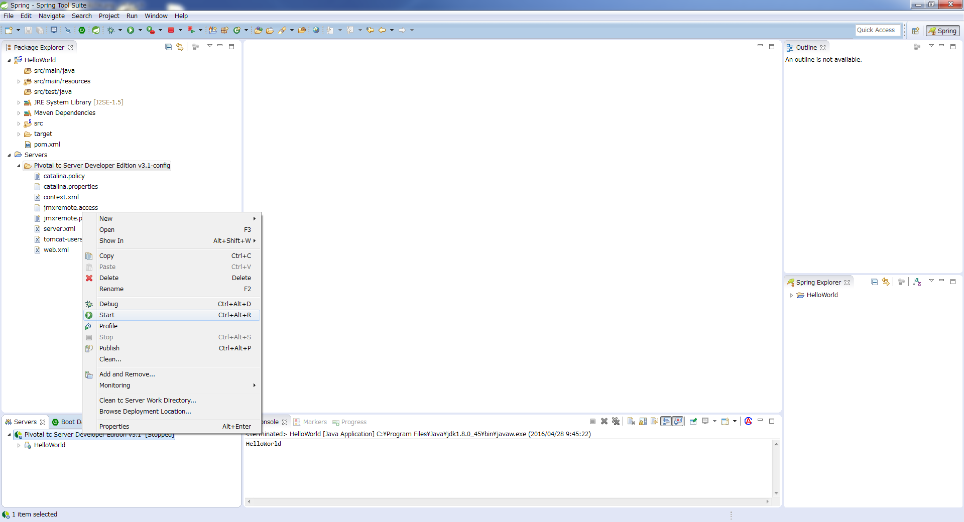964x522 pixels.
Task: Expand the Maven Dependencies tree node
Action: click(19, 113)
